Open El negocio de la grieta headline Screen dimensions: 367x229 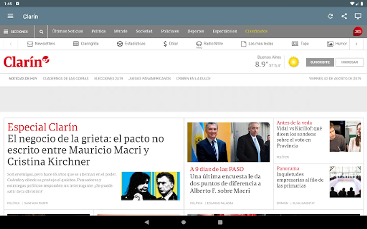(86, 150)
